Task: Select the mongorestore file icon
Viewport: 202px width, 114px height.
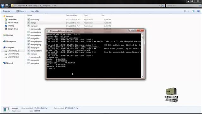Action: tap(29, 51)
